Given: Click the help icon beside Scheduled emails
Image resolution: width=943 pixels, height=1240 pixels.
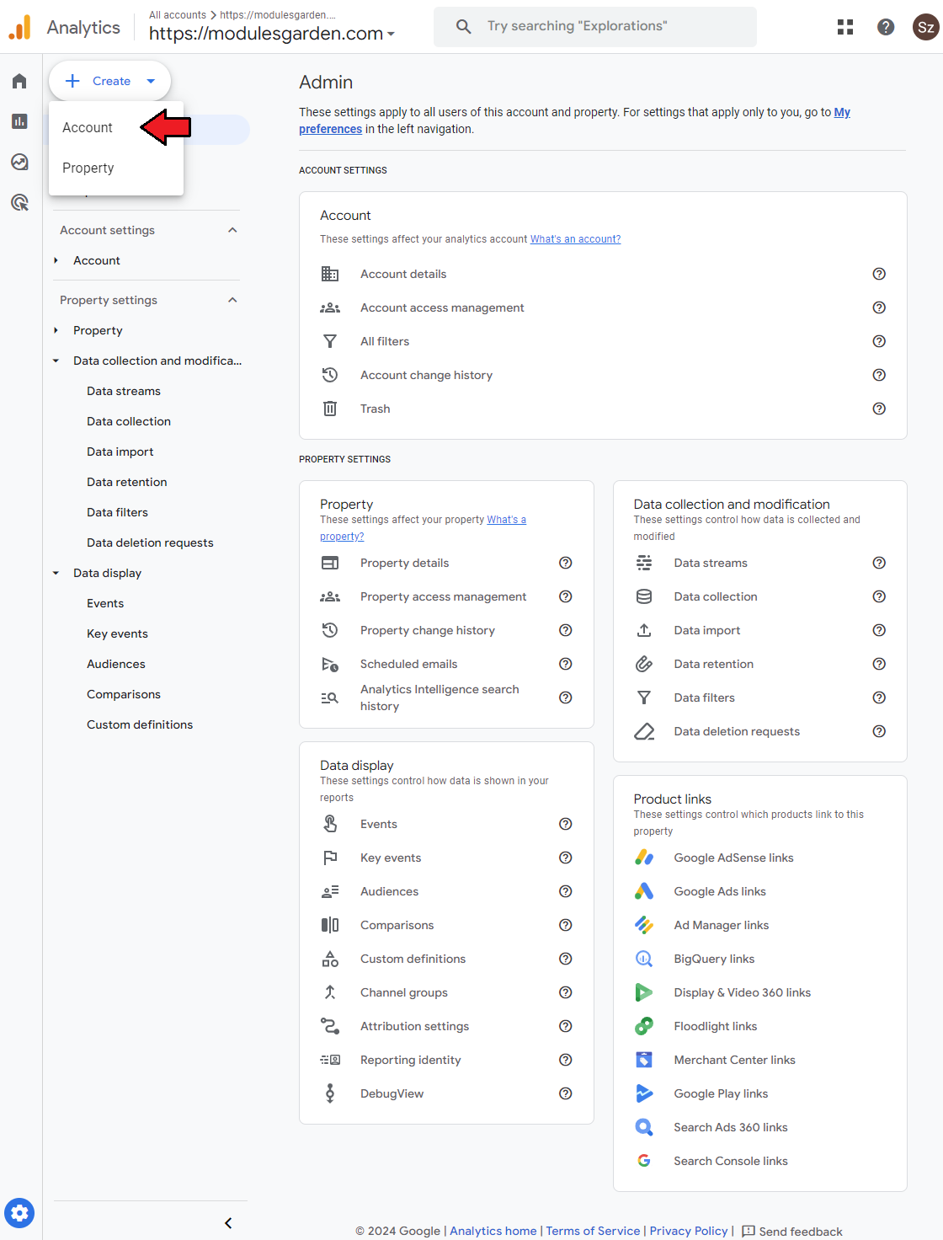Looking at the screenshot, I should point(566,664).
